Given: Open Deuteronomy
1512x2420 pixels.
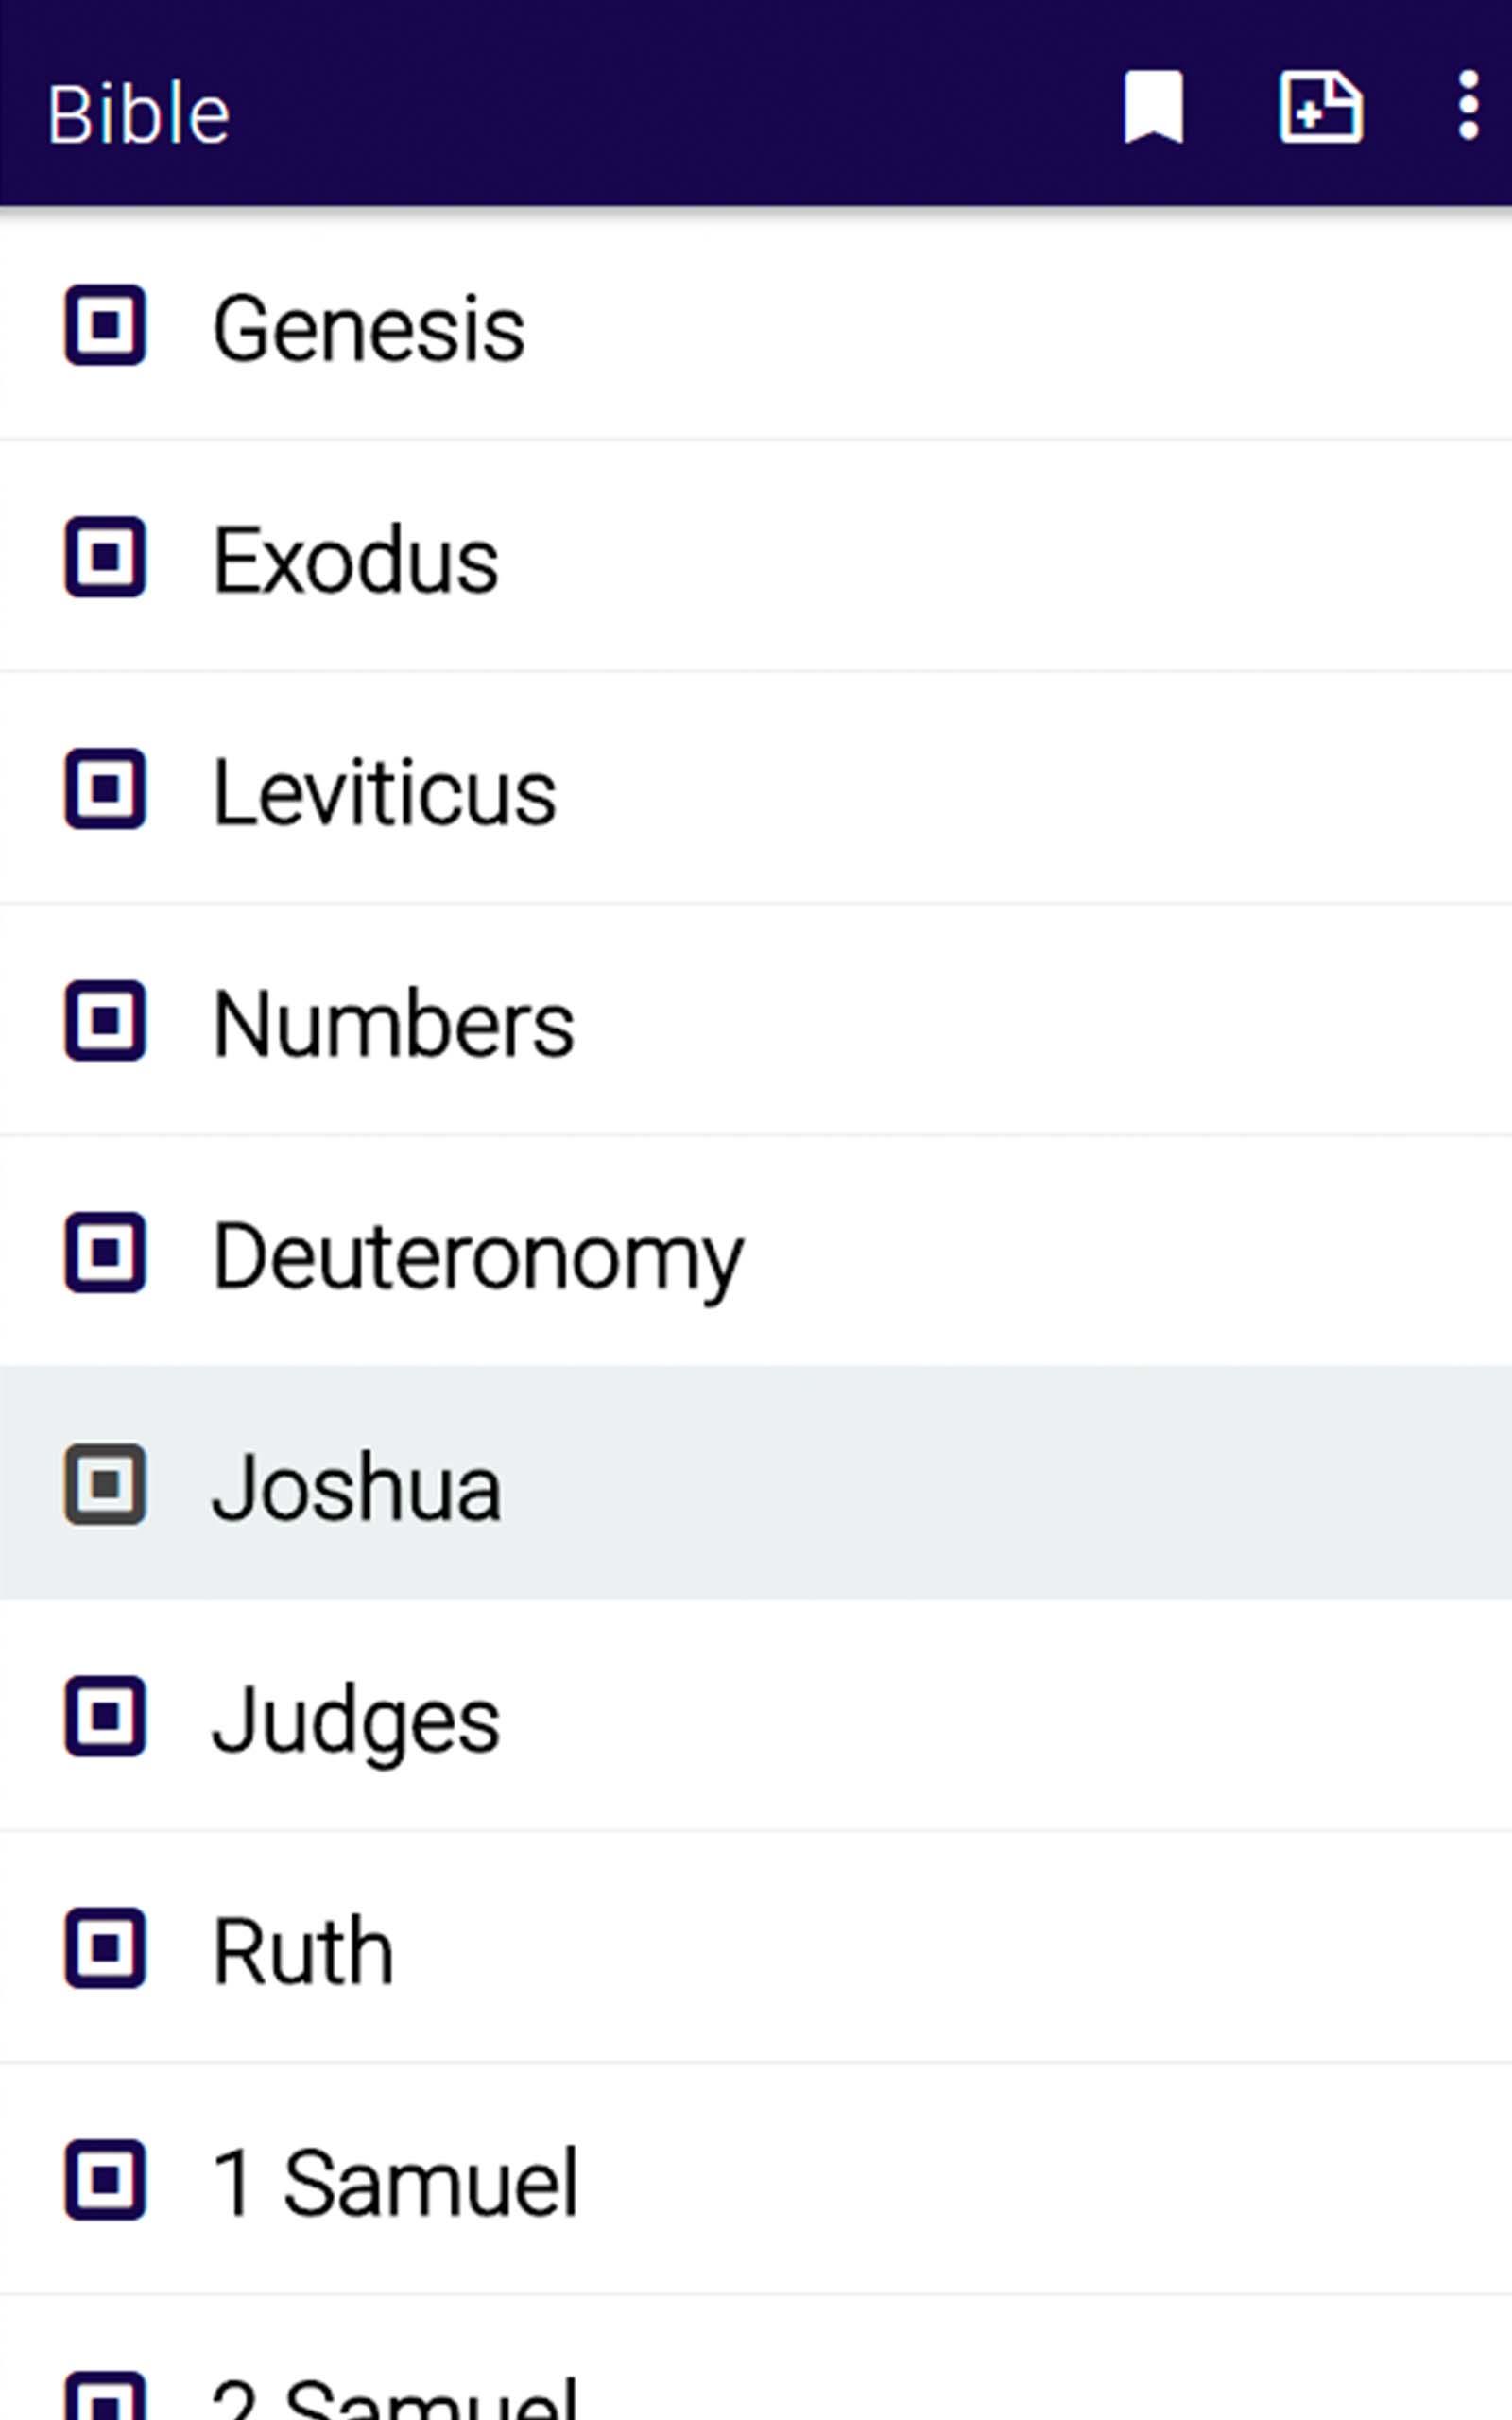Looking at the screenshot, I should pos(756,1252).
